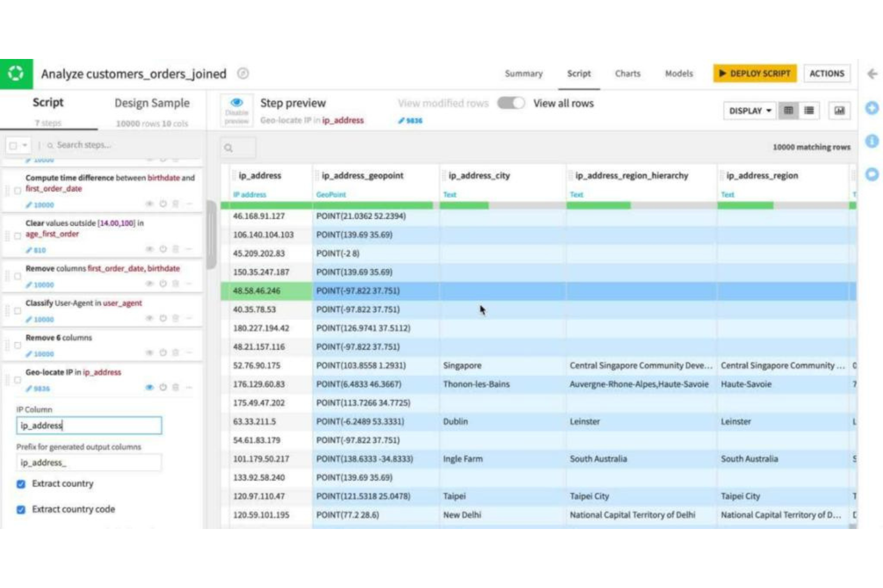The image size is (883, 588).
Task: Click the IP Column input field
Action: pyautogui.click(x=89, y=425)
